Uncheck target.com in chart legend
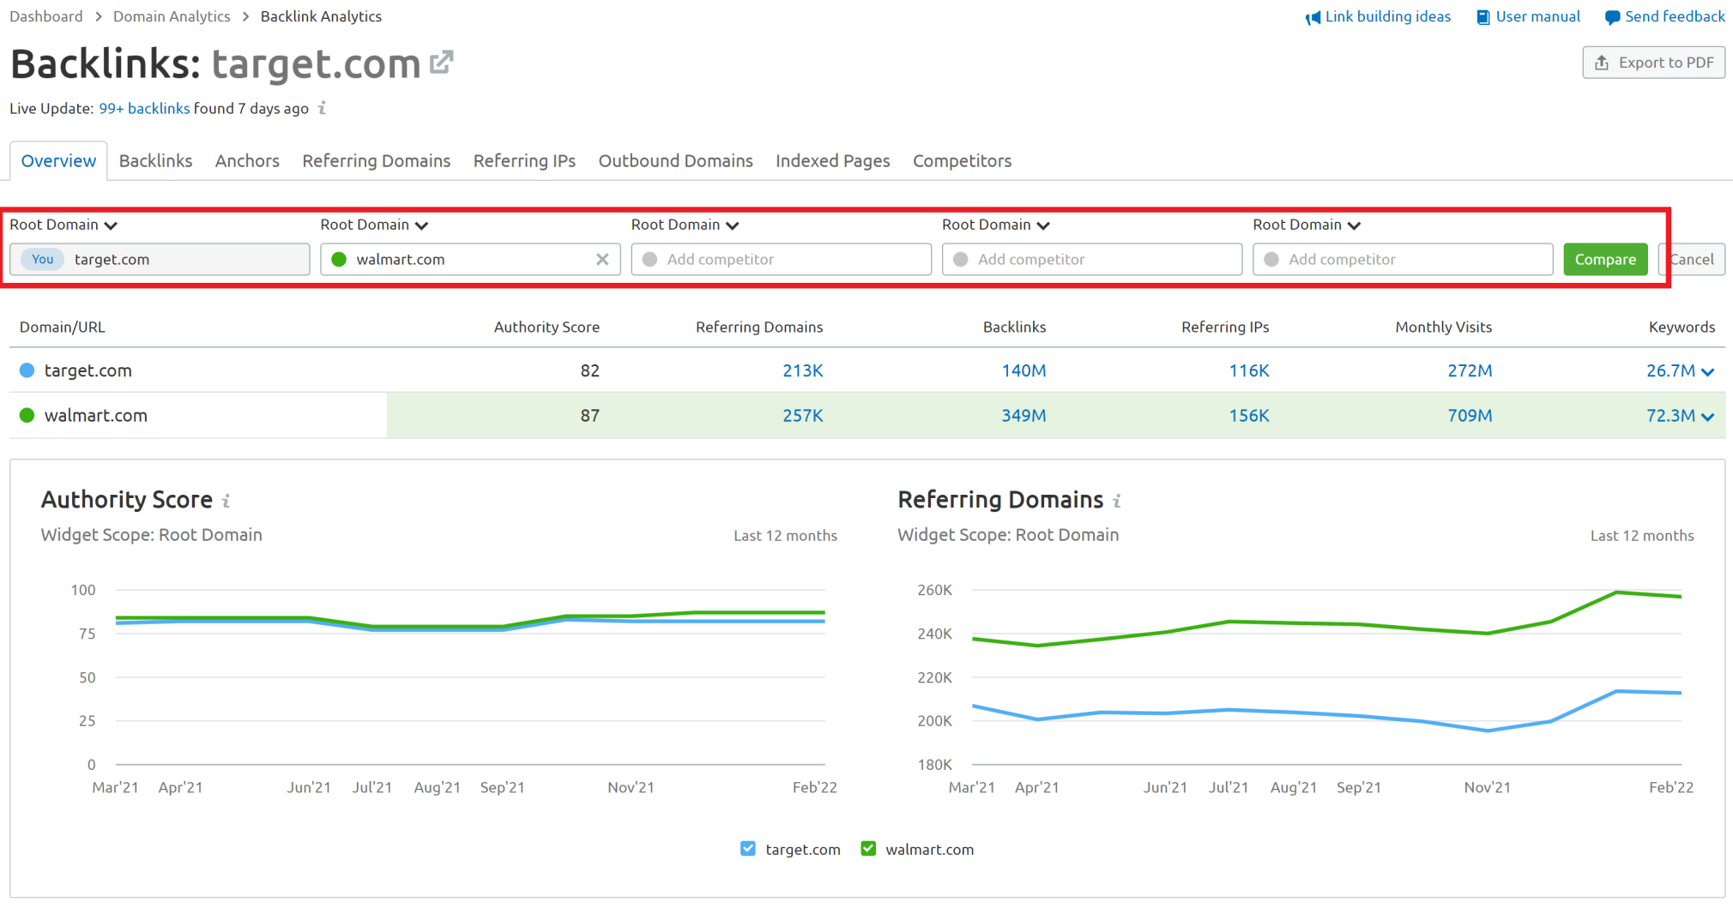This screenshot has height=908, width=1733. pos(748,849)
